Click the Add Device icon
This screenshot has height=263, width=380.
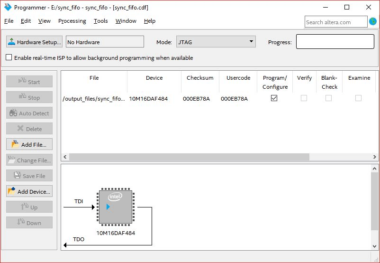click(12, 191)
